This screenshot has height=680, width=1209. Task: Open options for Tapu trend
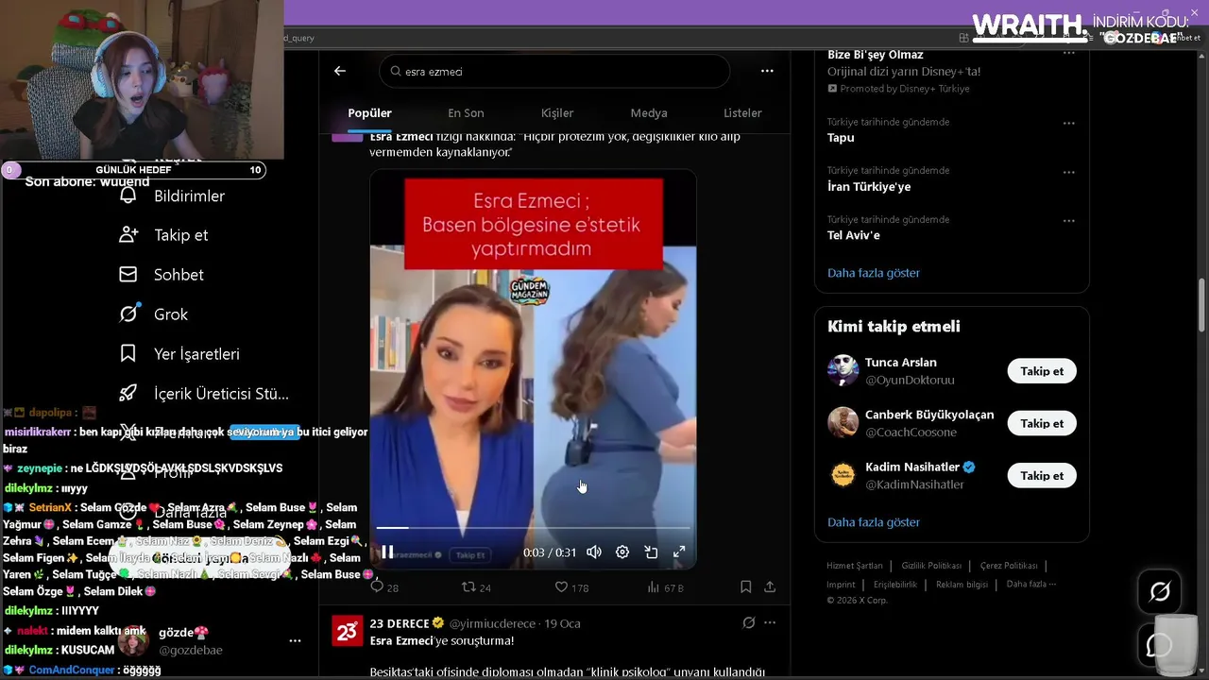[1068, 124]
